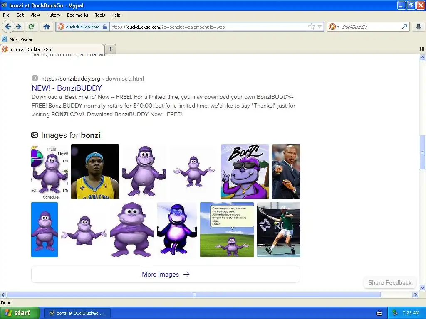
Task: Click the image icon beside 'Images for bonzi'
Action: [35, 135]
